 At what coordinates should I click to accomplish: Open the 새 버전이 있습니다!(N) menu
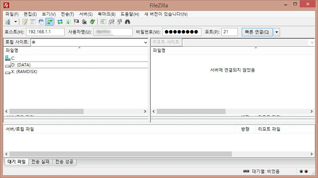point(166,14)
